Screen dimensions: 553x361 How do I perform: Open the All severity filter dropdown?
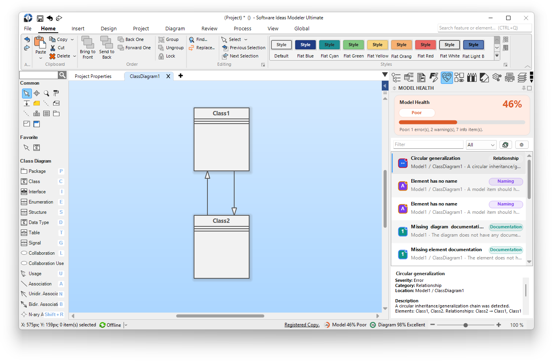481,145
